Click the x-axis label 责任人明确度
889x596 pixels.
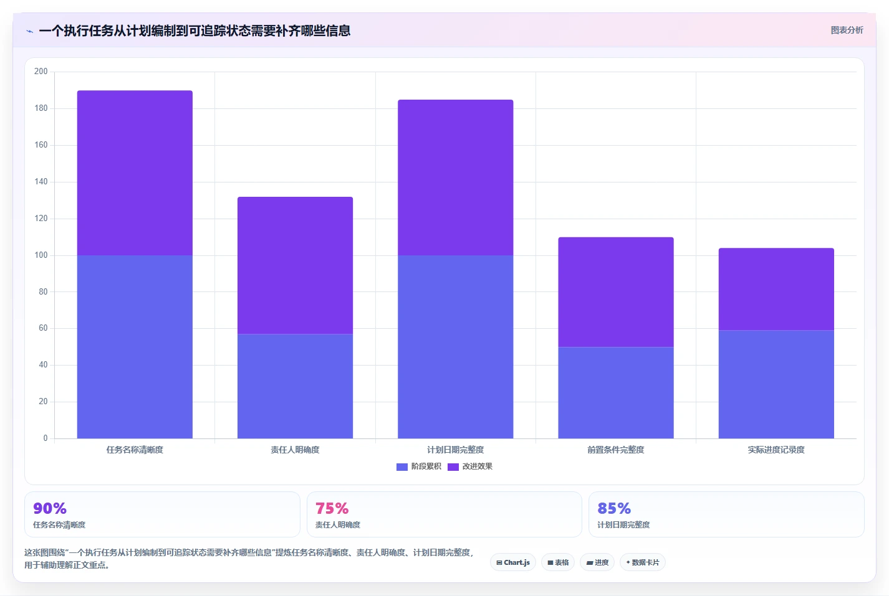295,450
